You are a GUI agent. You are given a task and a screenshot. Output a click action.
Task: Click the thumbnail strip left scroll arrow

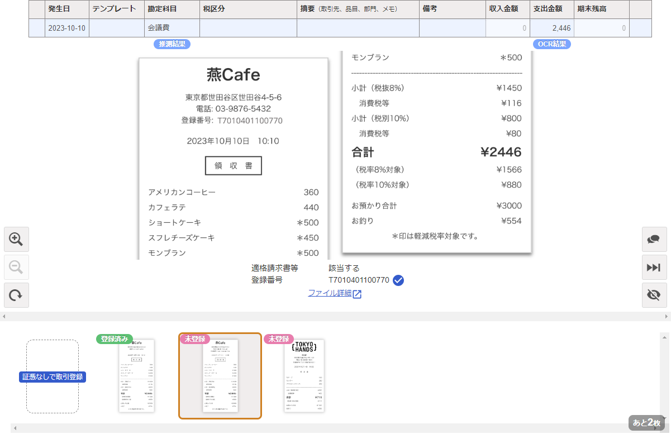pyautogui.click(x=15, y=428)
